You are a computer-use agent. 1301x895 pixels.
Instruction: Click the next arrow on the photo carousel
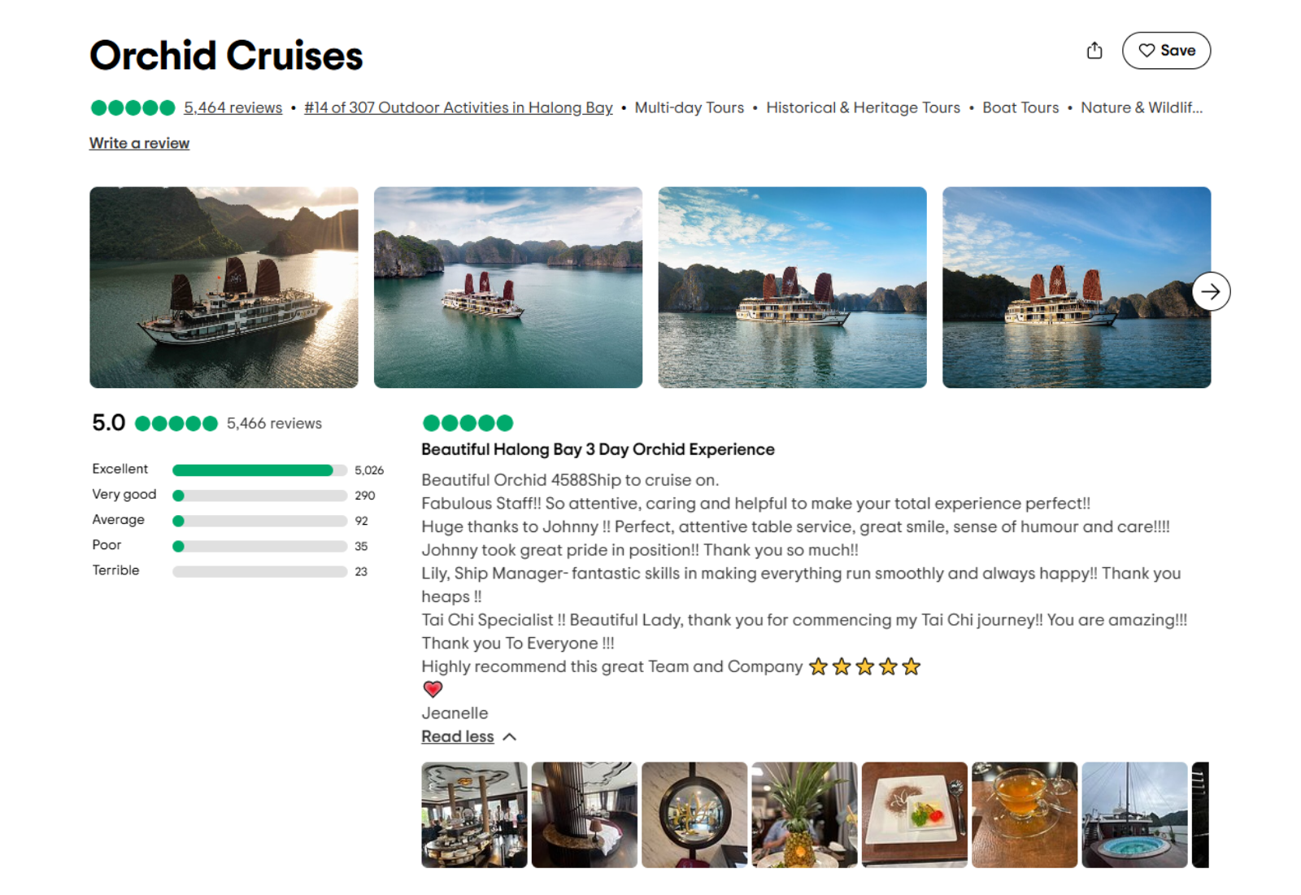click(1212, 291)
